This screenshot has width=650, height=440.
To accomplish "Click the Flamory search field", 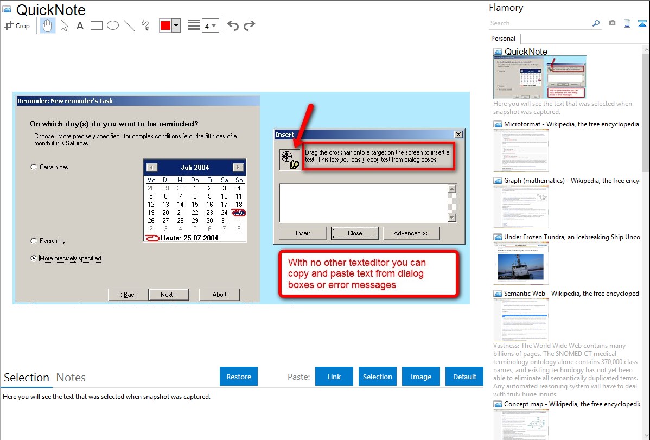I will coord(540,23).
